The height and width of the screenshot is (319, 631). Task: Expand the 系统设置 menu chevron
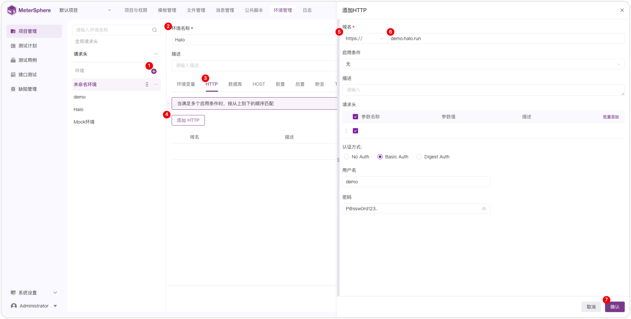click(55, 293)
